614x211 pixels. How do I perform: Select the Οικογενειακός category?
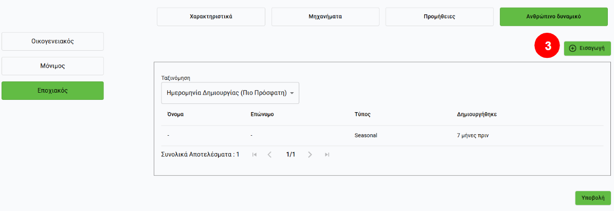coord(53,41)
